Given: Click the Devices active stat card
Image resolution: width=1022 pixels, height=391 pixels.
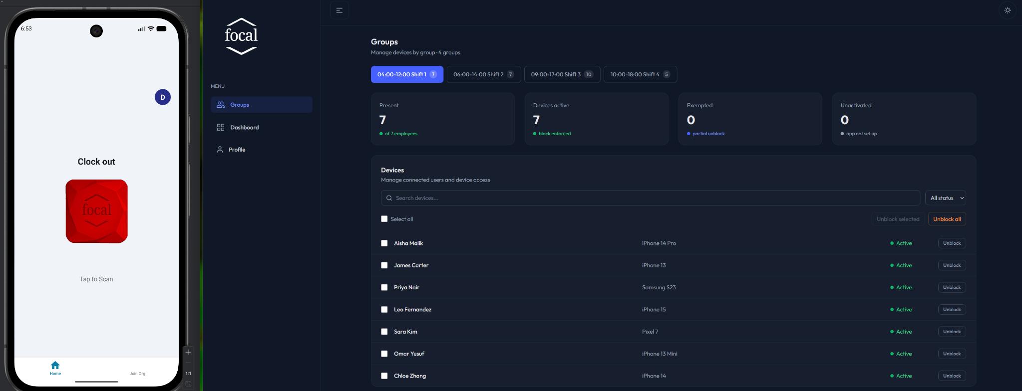Looking at the screenshot, I should (597, 119).
